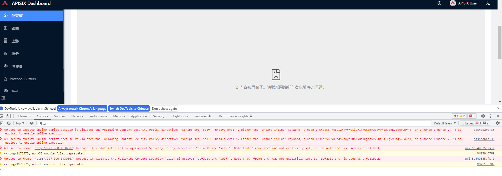The height and width of the screenshot is (176, 502).
Task: Click first http://127.0.0.1:3000/ frame link
Action: tap(54, 148)
